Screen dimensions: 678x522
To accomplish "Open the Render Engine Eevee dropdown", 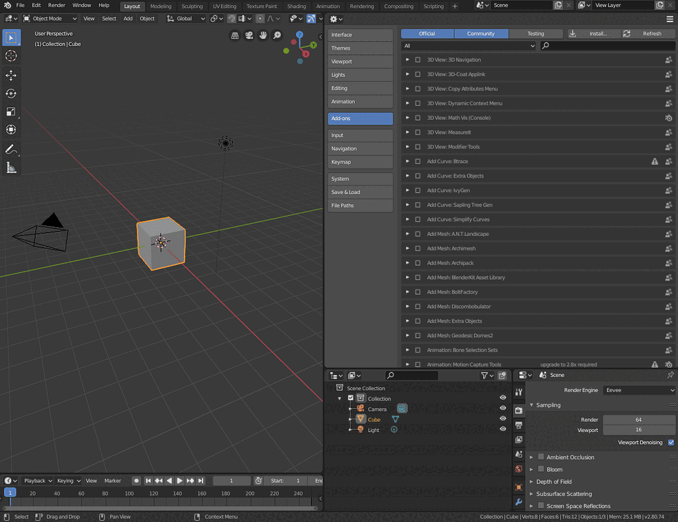I will tap(639, 390).
